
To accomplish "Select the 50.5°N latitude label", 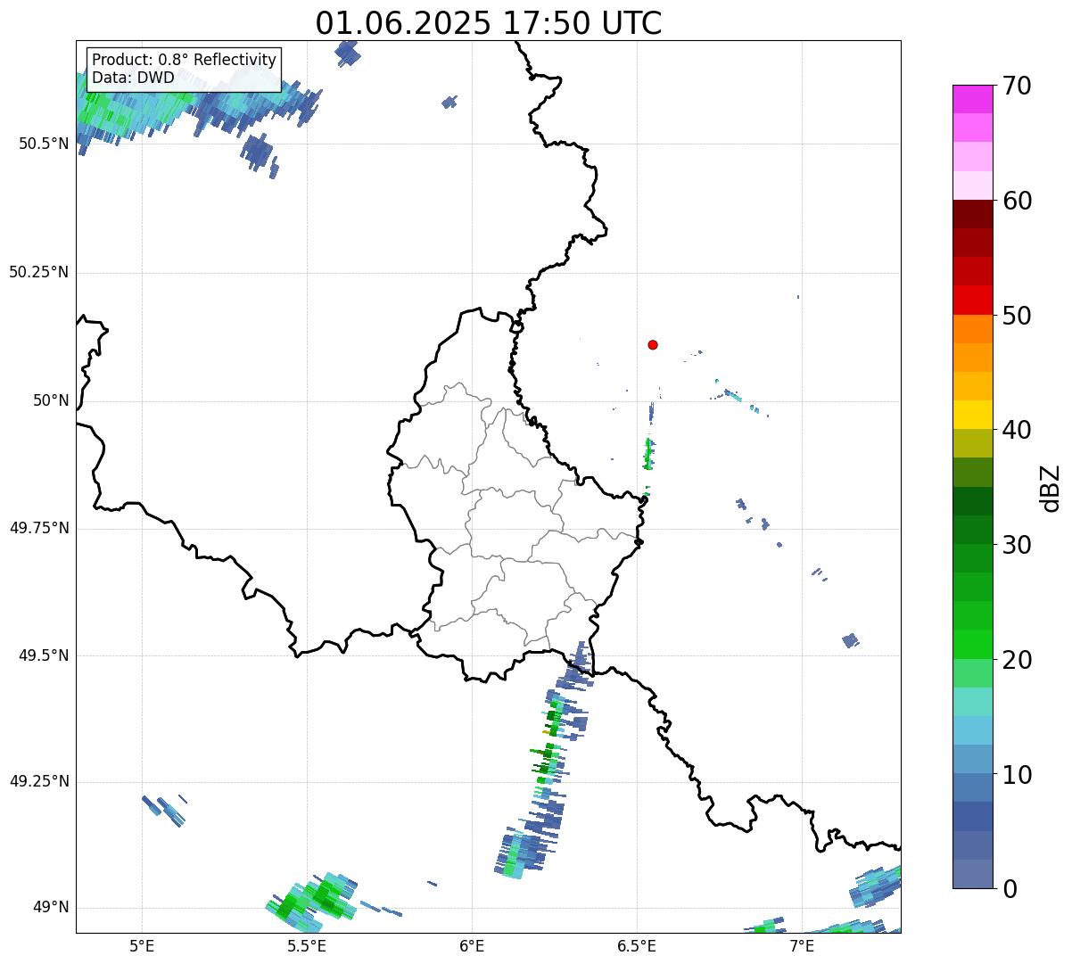I will pyautogui.click(x=44, y=144).
